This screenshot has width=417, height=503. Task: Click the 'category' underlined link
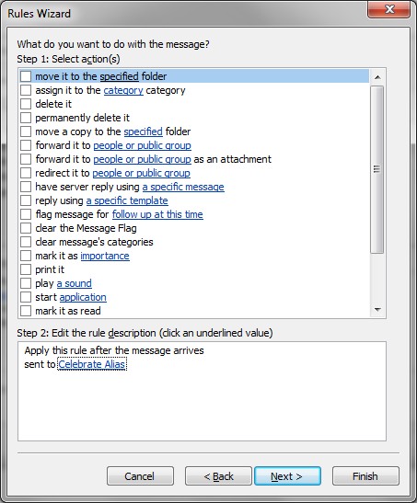[123, 90]
